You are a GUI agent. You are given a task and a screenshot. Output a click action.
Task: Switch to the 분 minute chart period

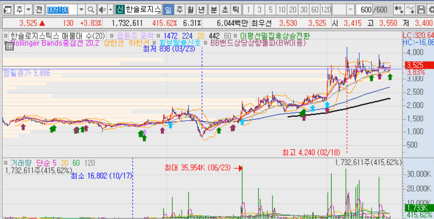click(214, 10)
